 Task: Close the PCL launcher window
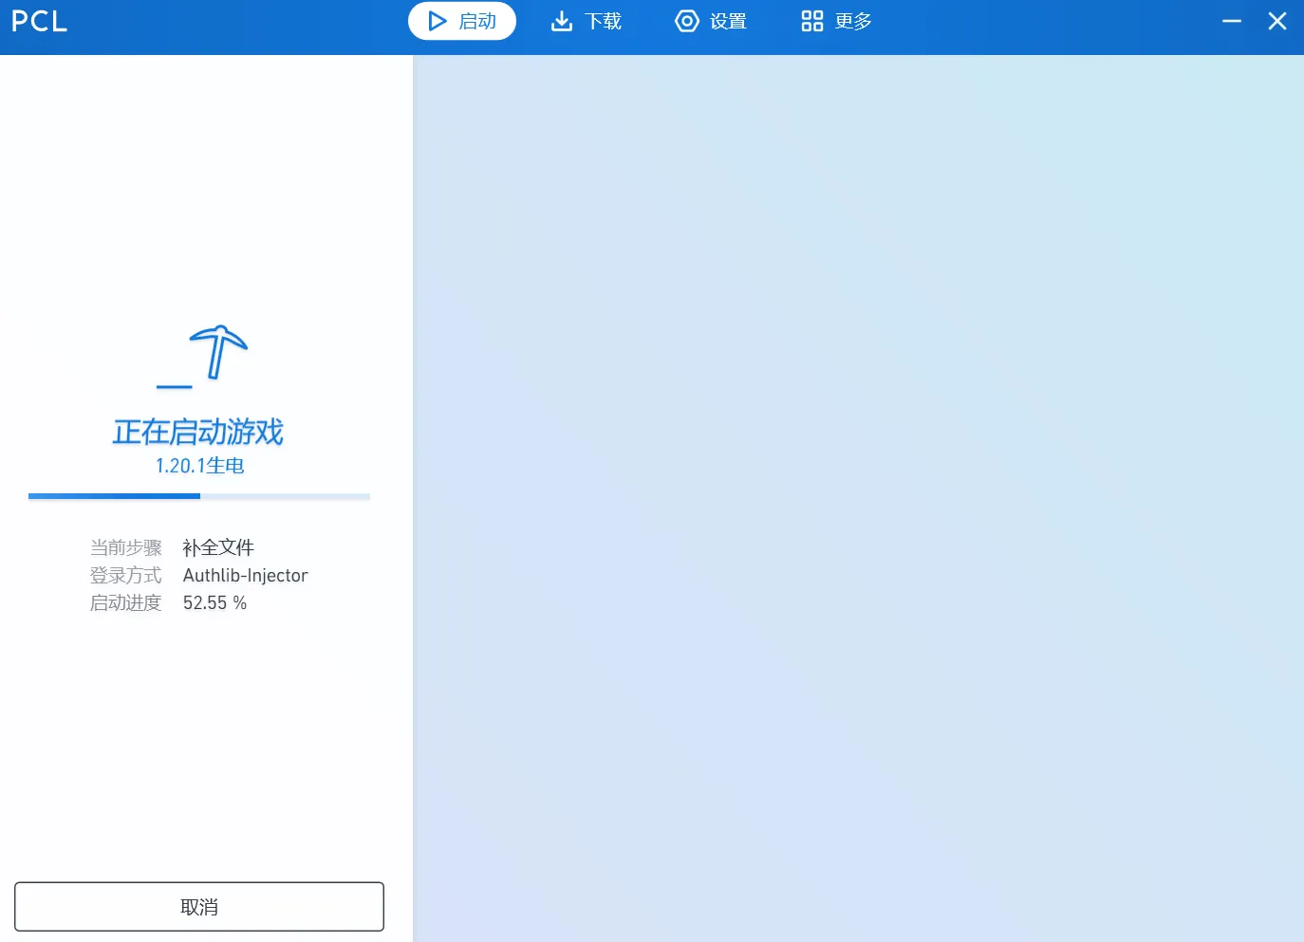pos(1277,21)
